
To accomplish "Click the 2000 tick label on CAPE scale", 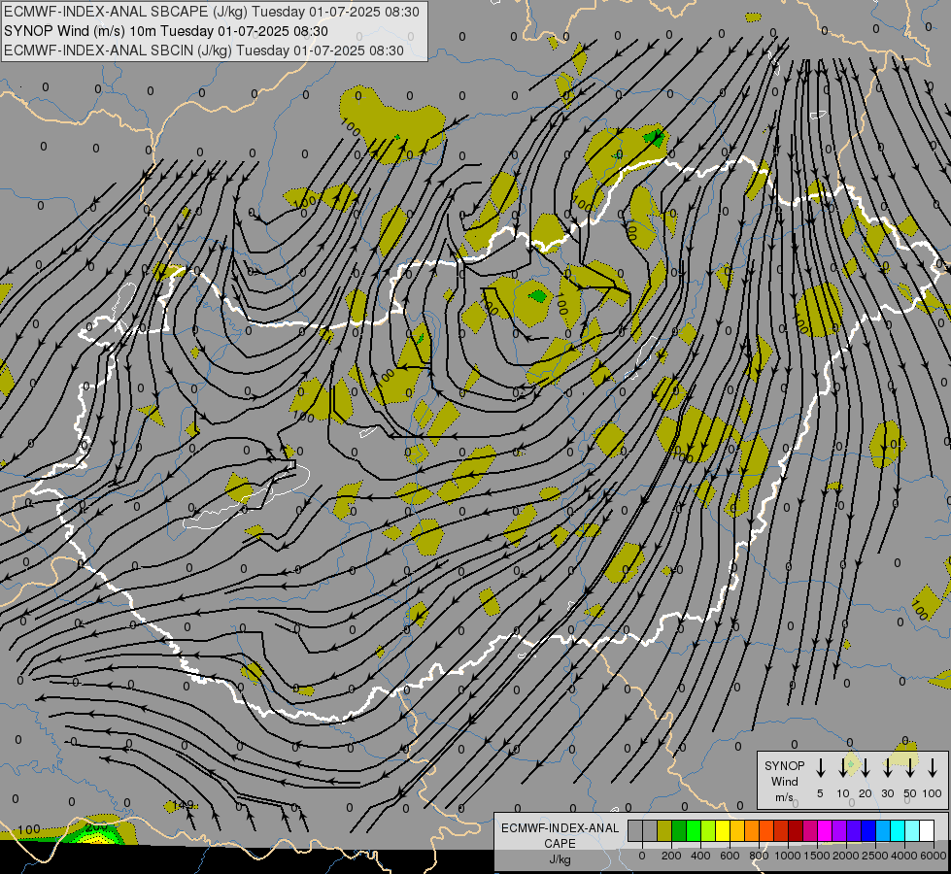I will 846,856.
